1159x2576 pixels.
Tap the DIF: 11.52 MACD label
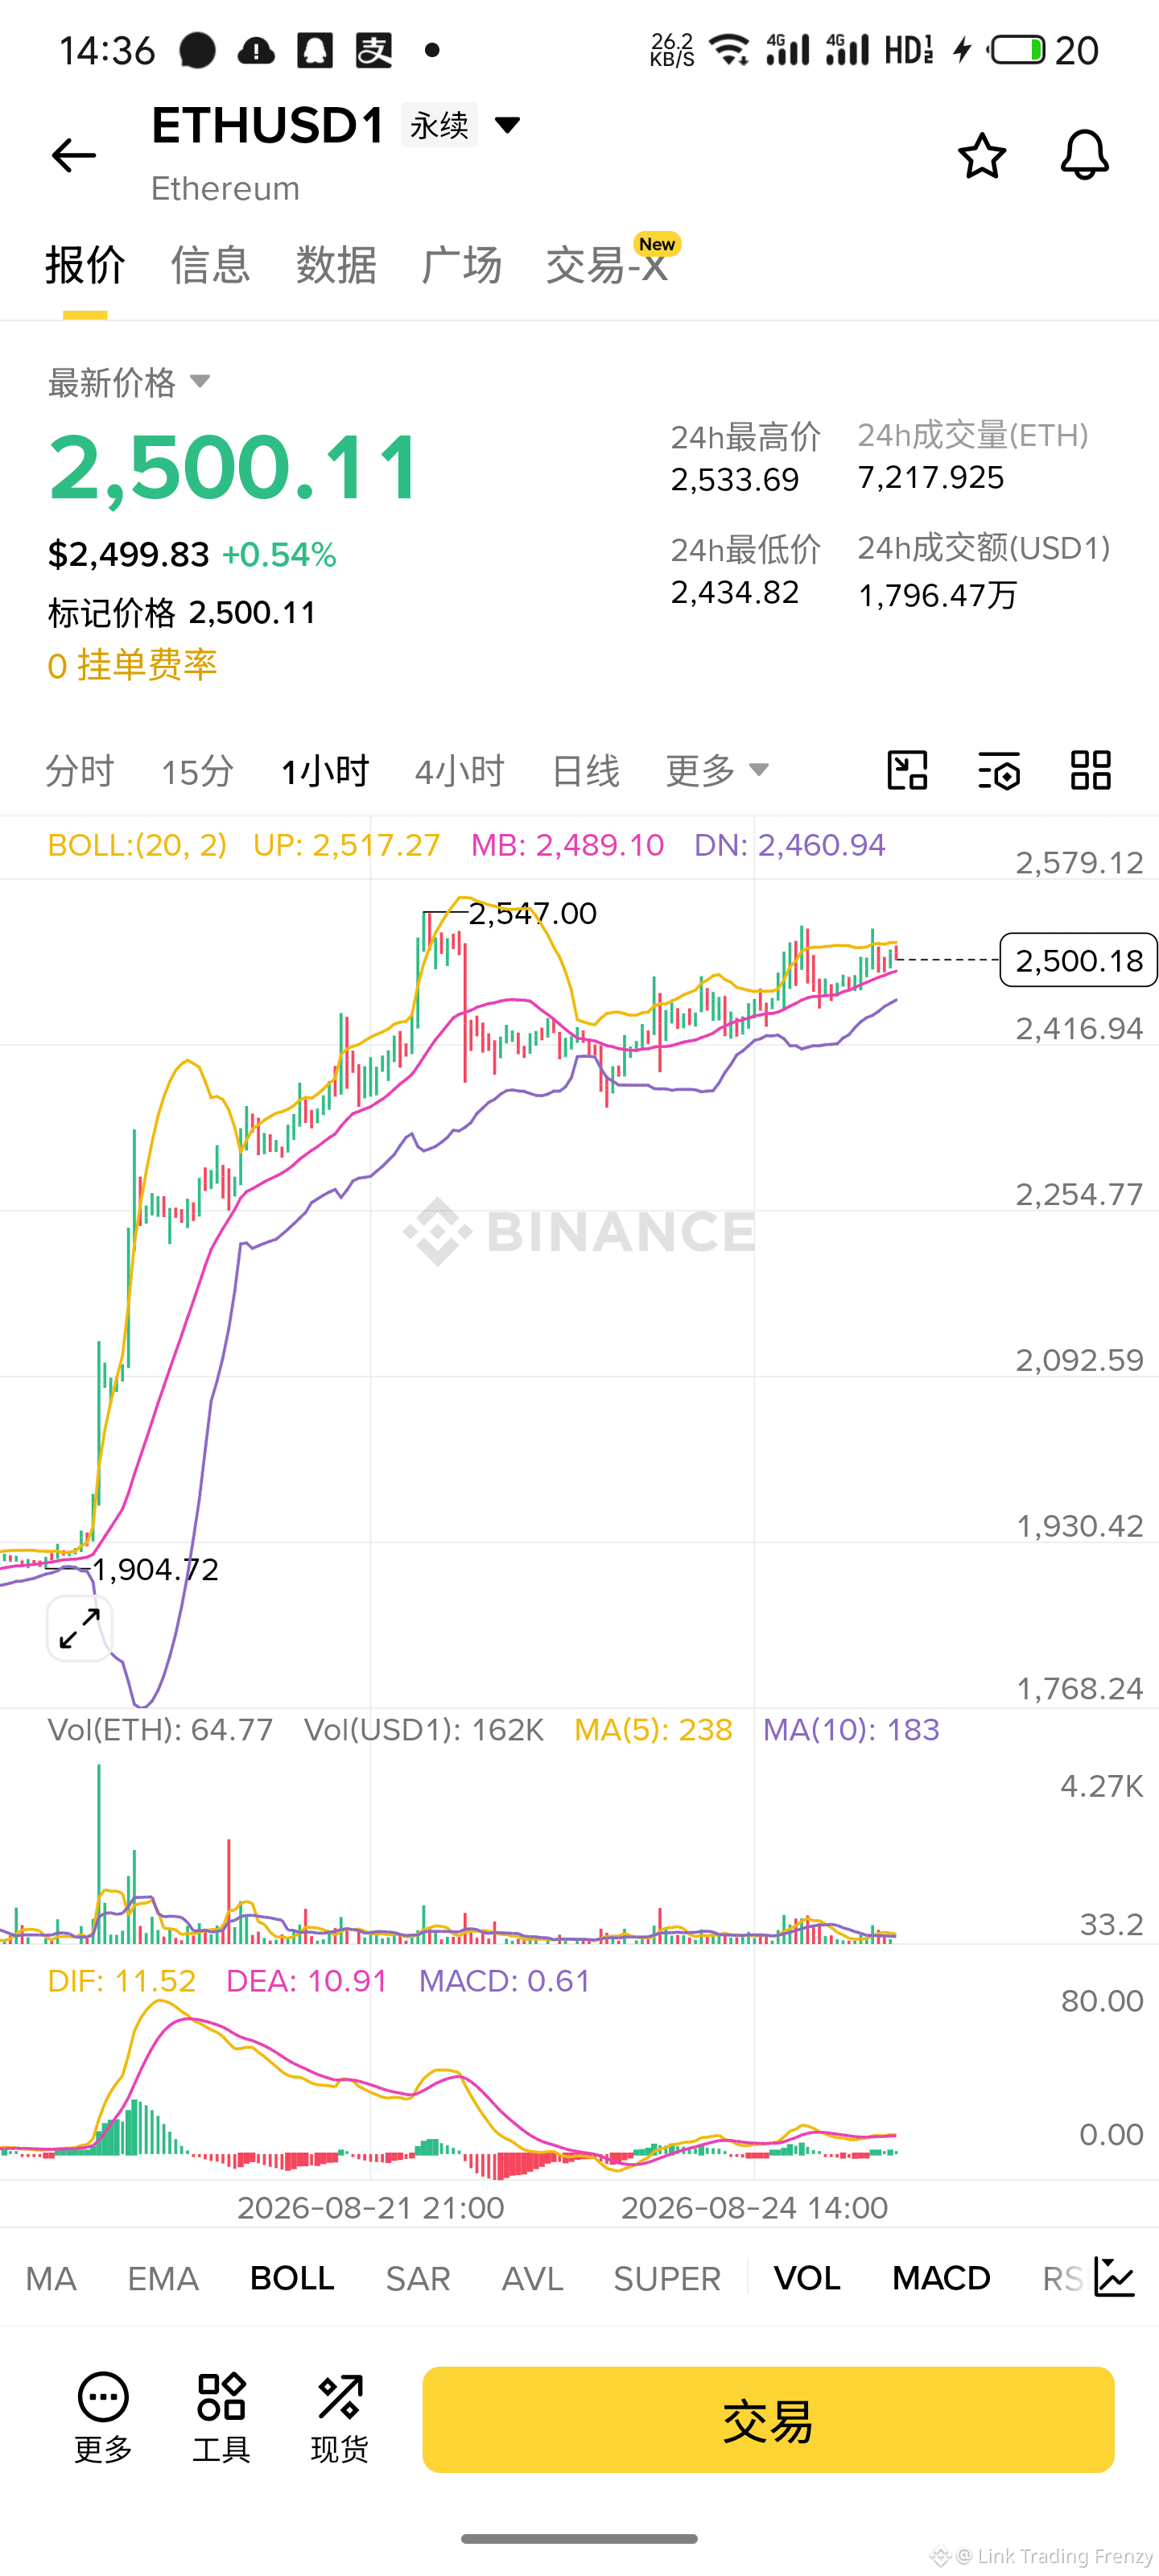point(122,1981)
